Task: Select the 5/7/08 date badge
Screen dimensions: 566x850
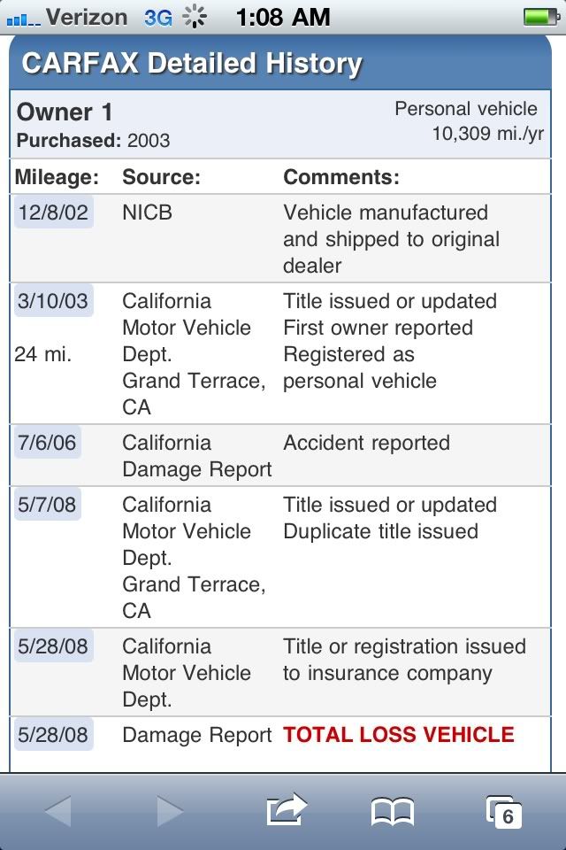Action: 47,504
